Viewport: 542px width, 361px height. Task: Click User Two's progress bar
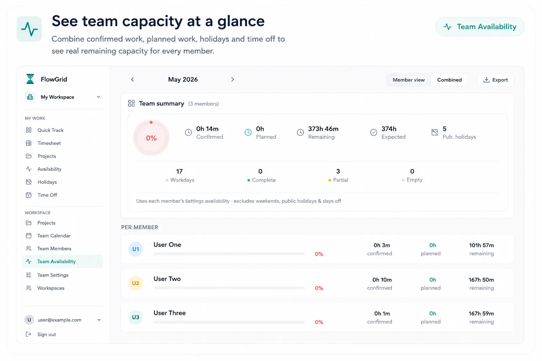(x=229, y=288)
